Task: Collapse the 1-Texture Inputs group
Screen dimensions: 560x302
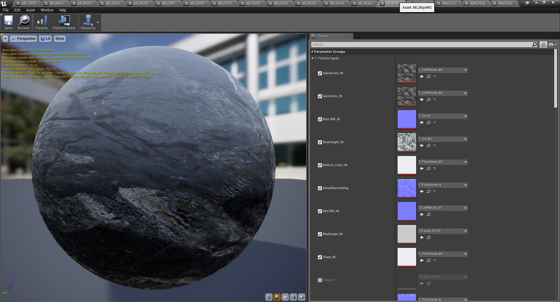Action: click(313, 58)
